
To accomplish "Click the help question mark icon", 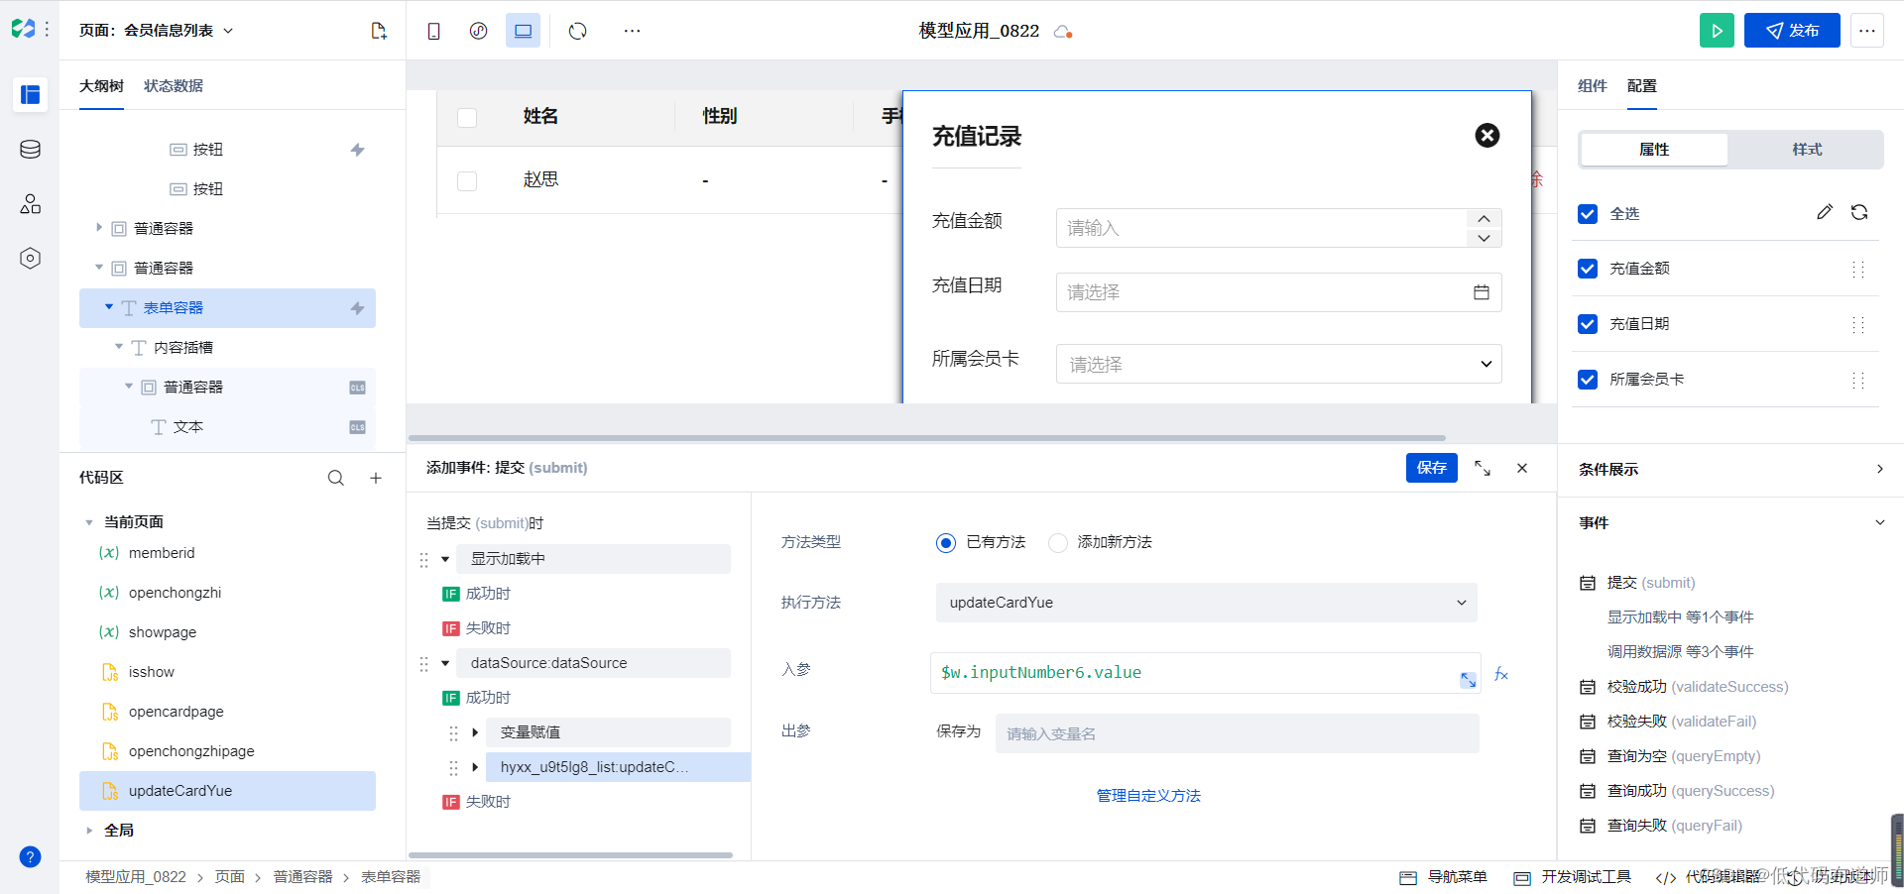I will (x=30, y=857).
